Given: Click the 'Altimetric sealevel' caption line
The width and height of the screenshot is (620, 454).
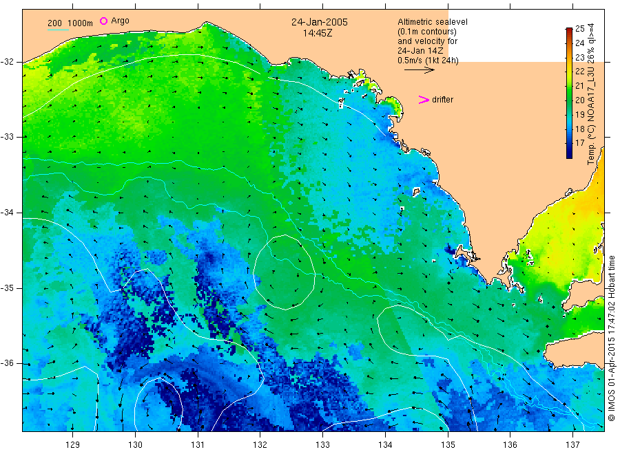Looking at the screenshot, I should (x=433, y=22).
